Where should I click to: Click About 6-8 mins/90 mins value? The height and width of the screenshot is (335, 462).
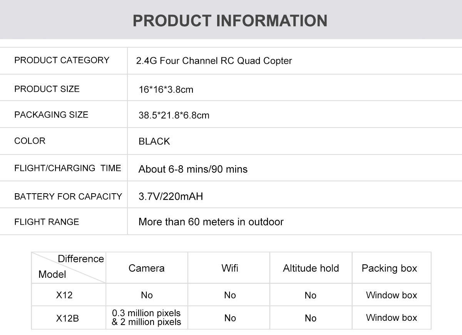[193, 169]
